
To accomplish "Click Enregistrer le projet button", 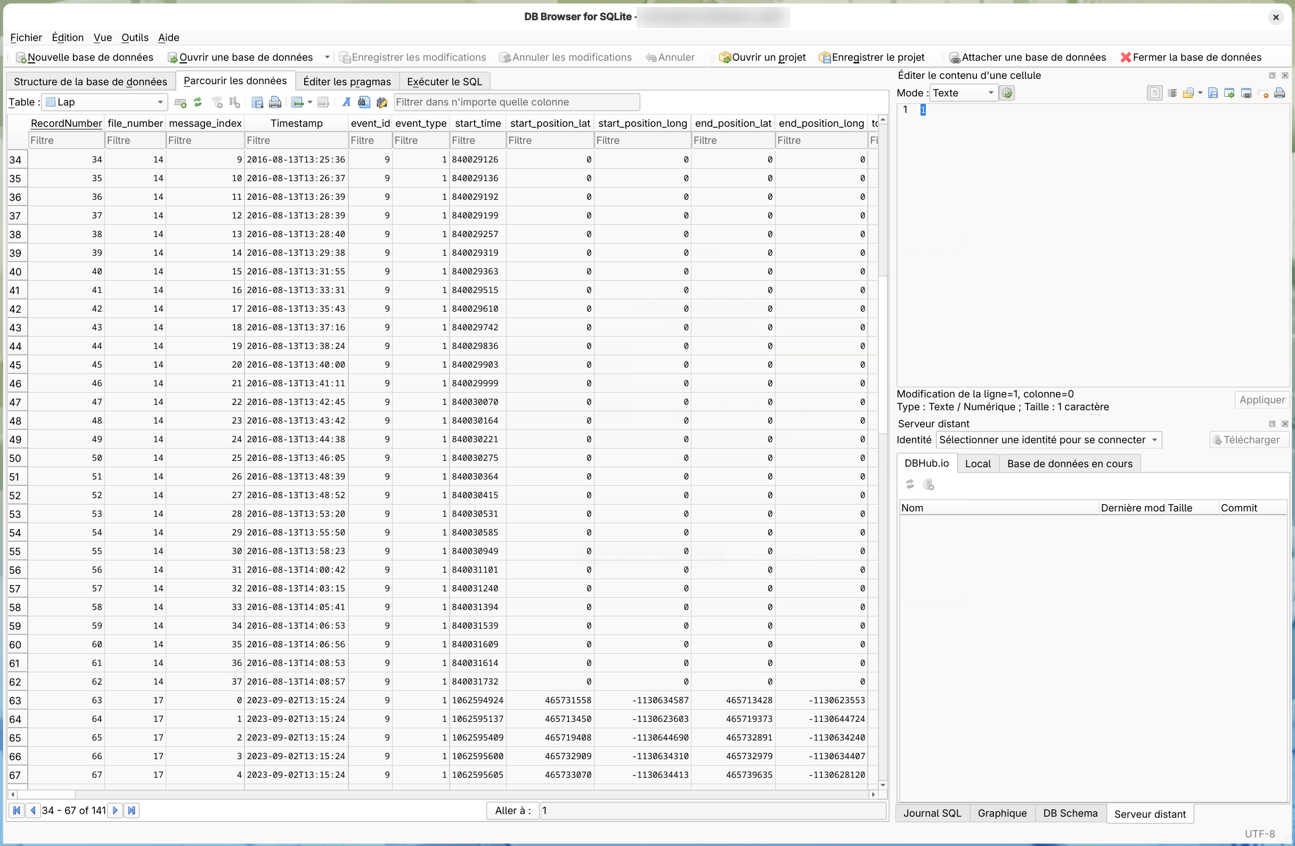I will [x=872, y=57].
